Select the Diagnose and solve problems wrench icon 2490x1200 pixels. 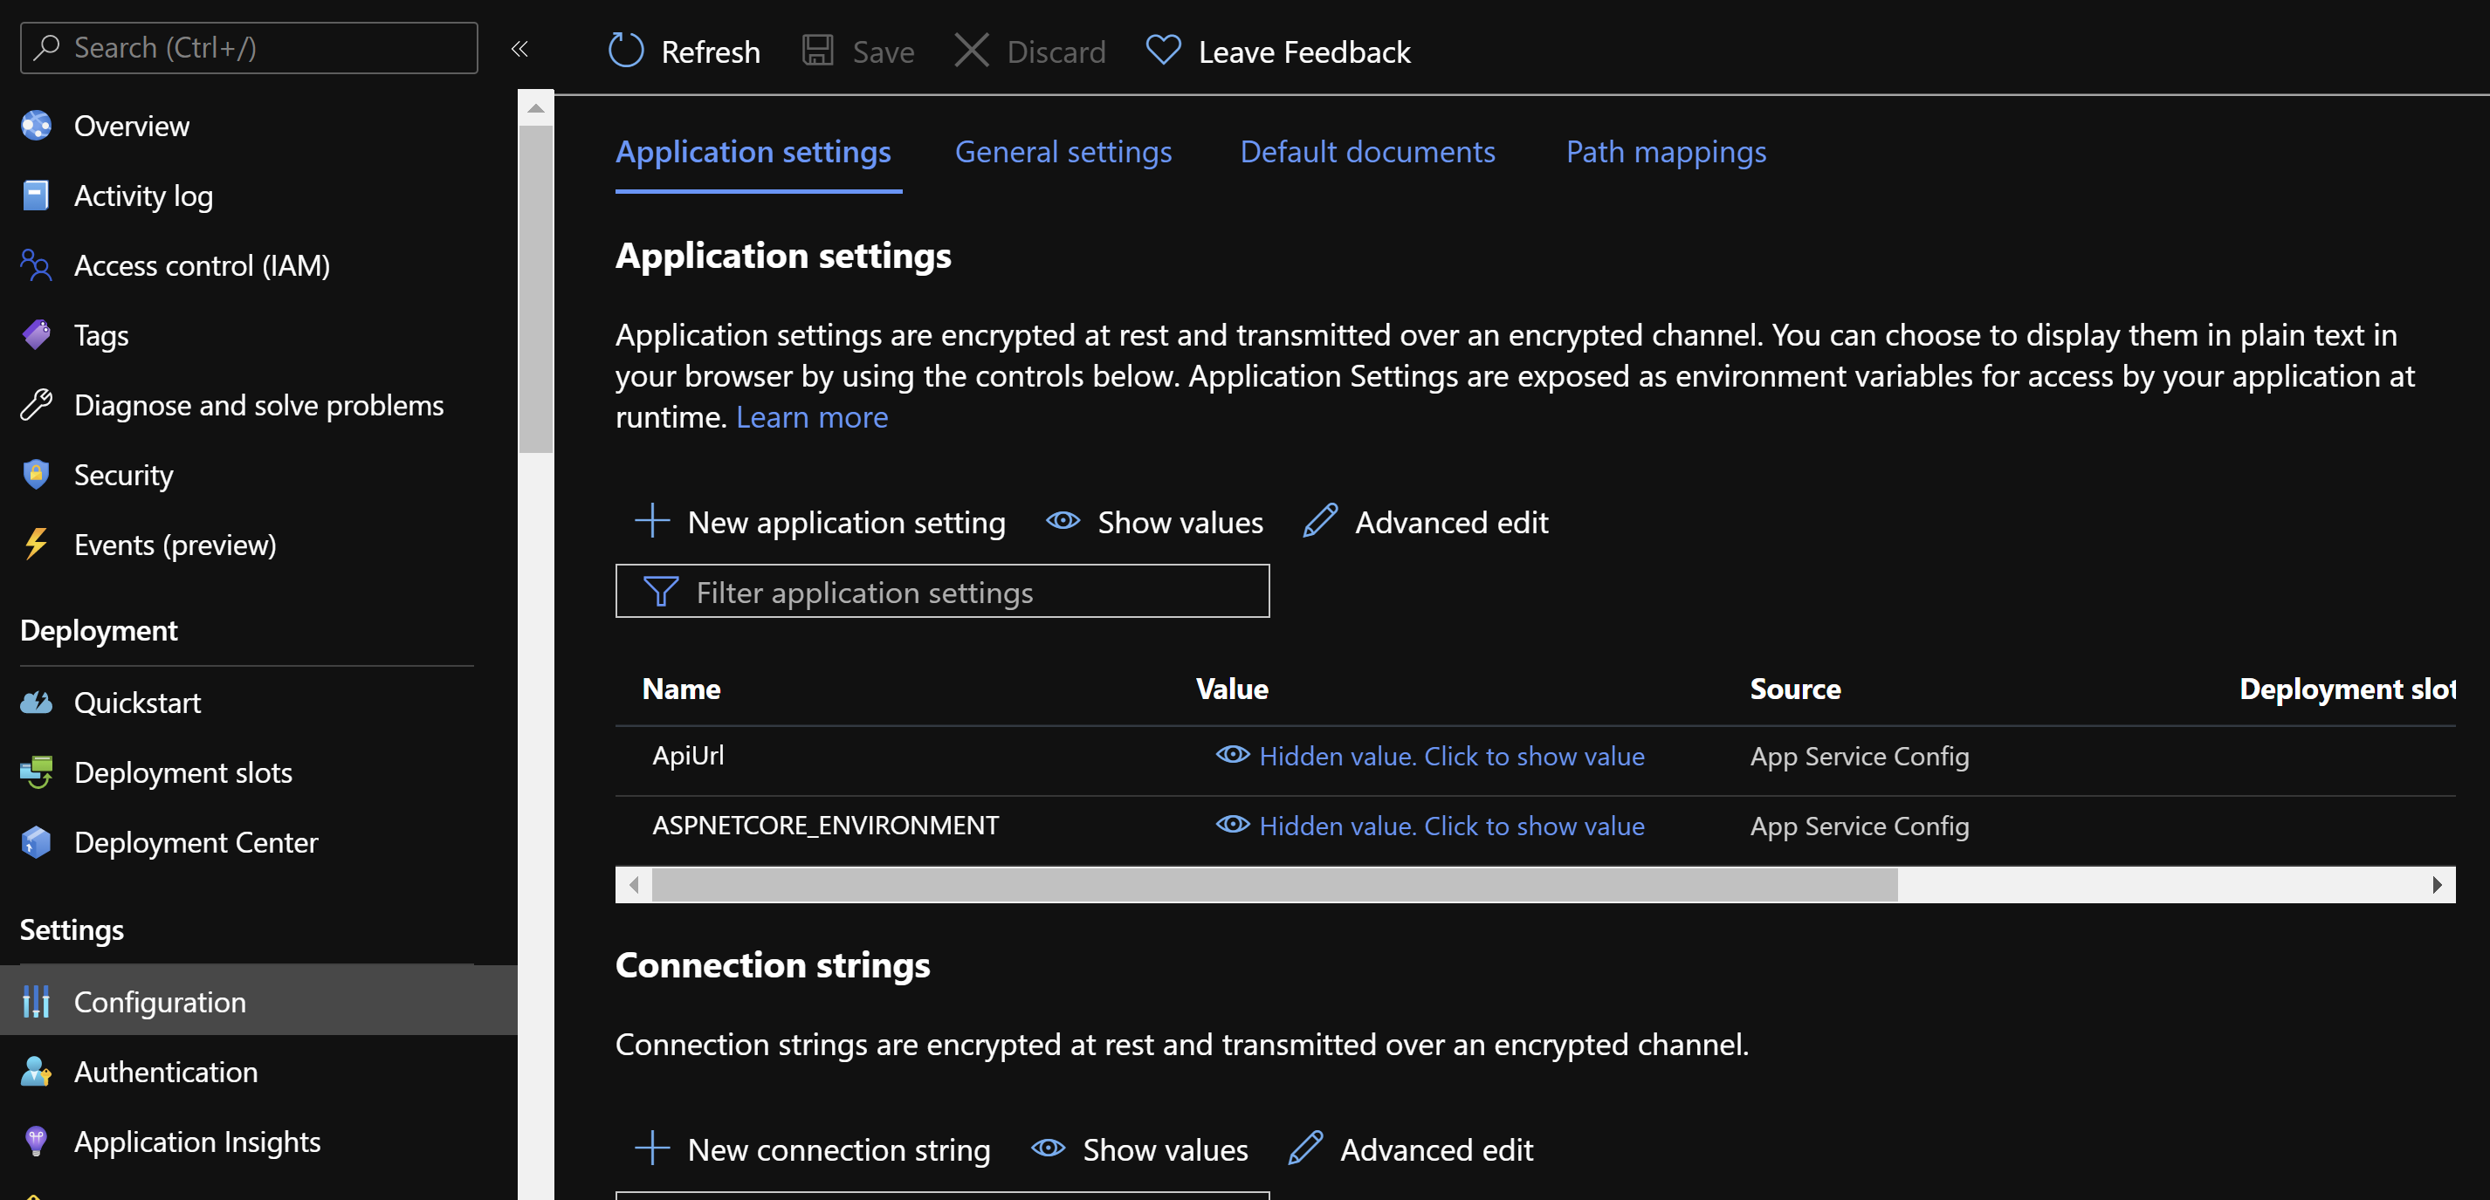(36, 405)
